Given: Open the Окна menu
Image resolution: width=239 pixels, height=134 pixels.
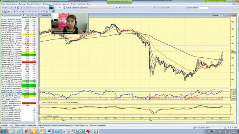Looking at the screenshot, I should coord(89,4).
